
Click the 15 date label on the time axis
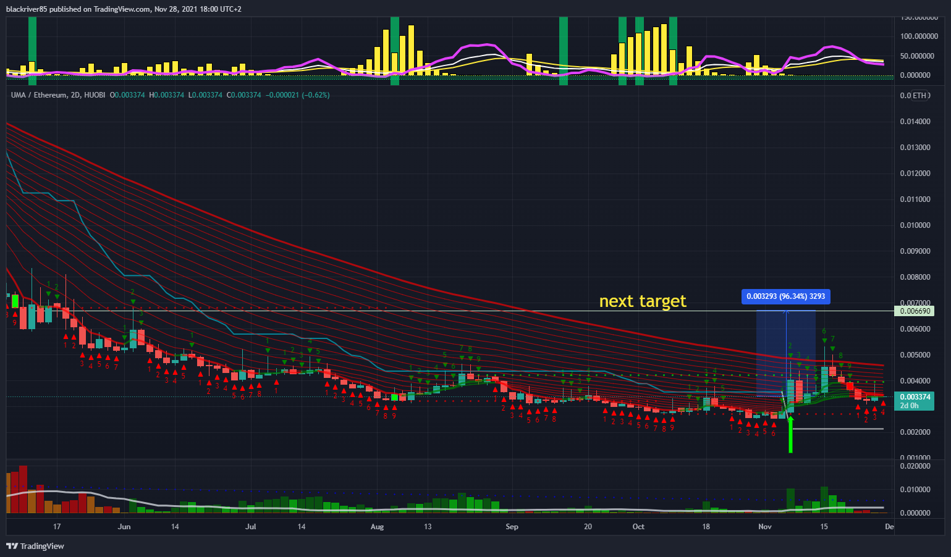tap(824, 527)
